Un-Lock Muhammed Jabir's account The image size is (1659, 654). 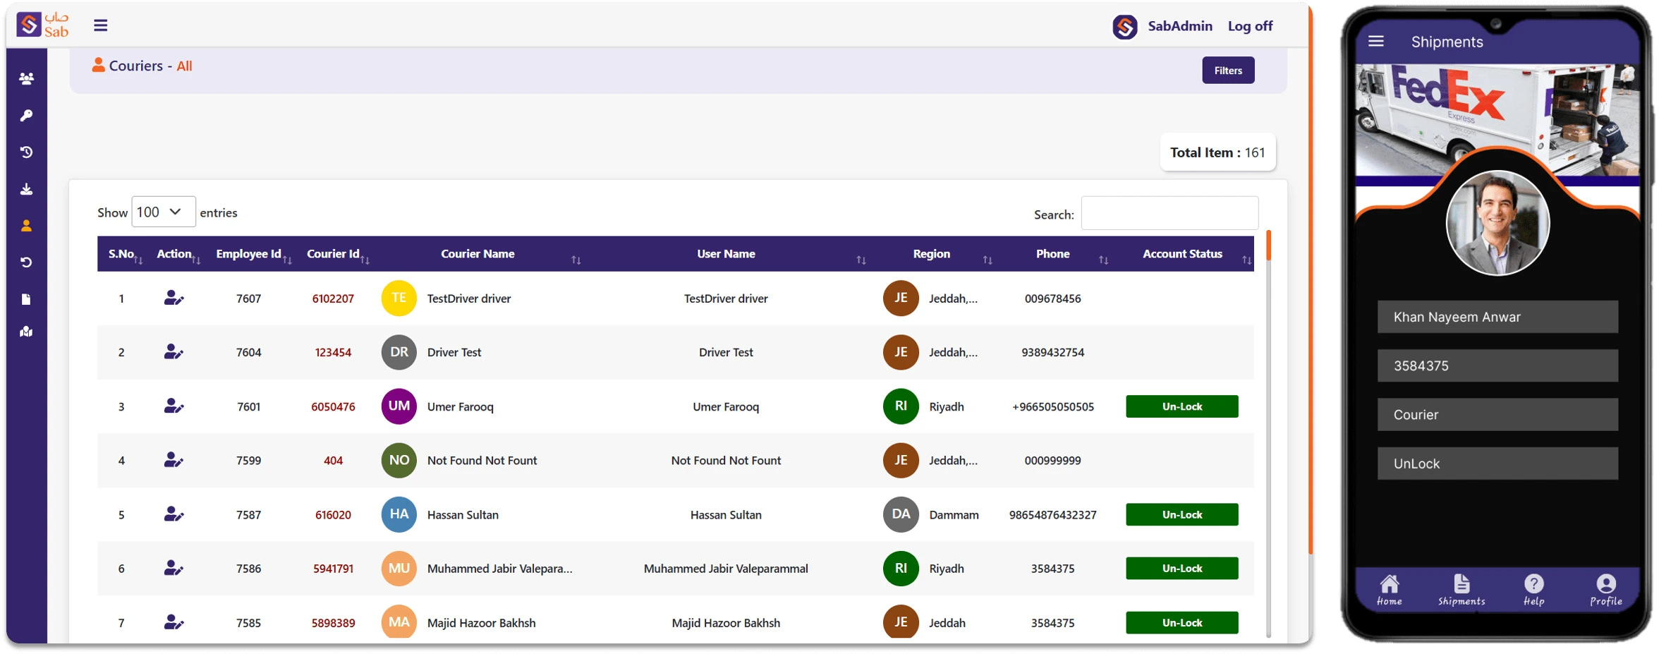[x=1181, y=568]
